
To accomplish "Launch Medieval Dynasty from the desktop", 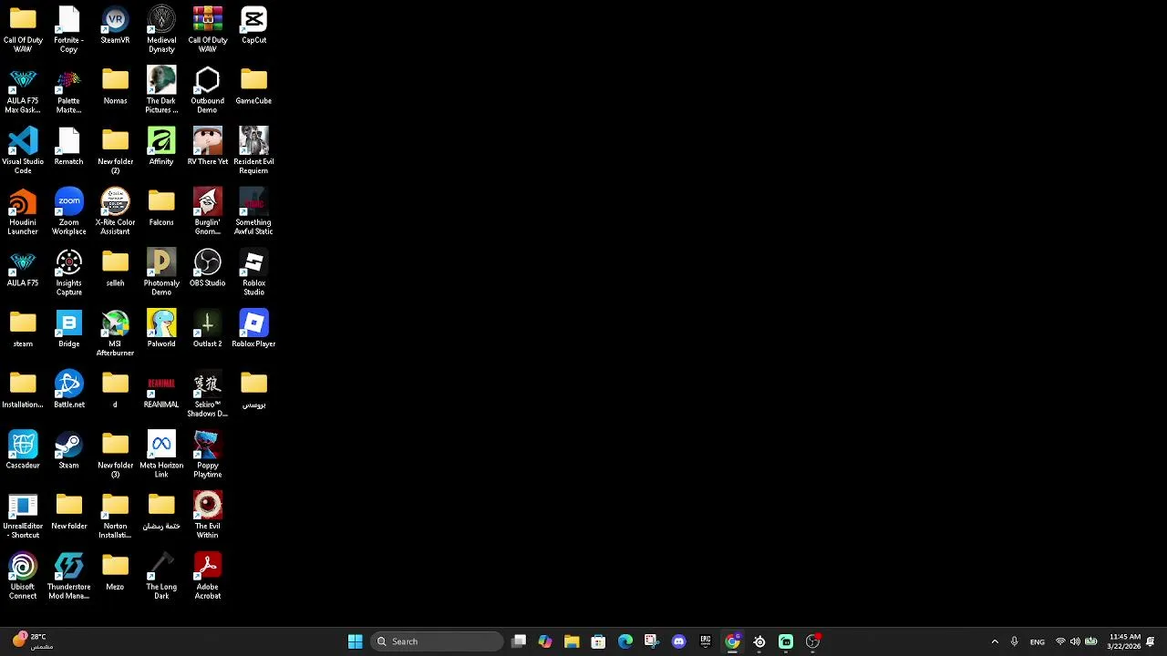I will (x=161, y=29).
